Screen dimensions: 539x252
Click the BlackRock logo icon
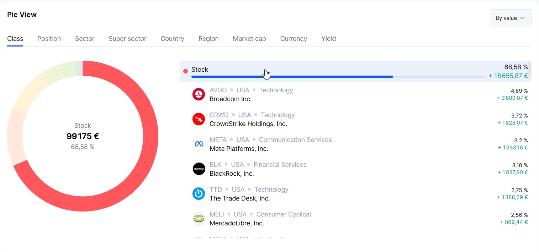point(199,169)
